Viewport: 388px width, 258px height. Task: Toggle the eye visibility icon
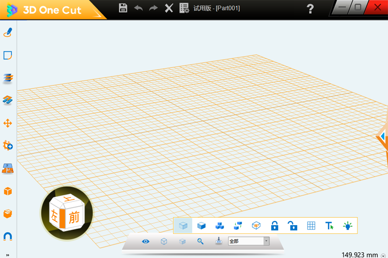(145, 241)
